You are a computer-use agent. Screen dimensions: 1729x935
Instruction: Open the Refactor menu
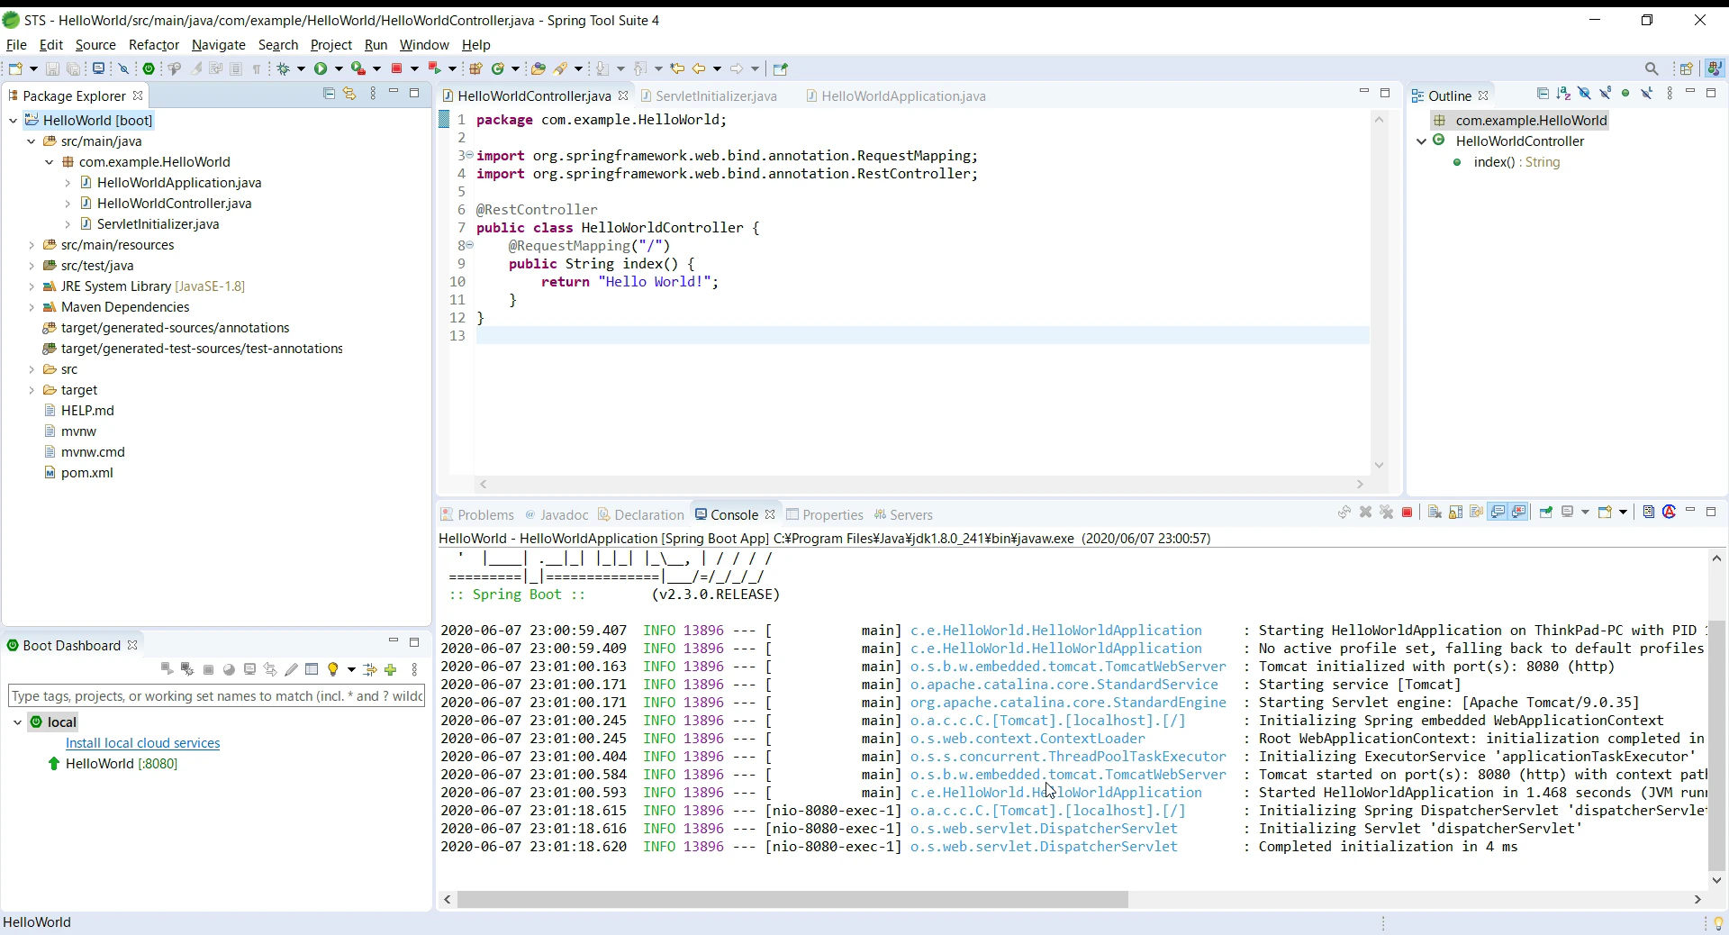pyautogui.click(x=154, y=45)
